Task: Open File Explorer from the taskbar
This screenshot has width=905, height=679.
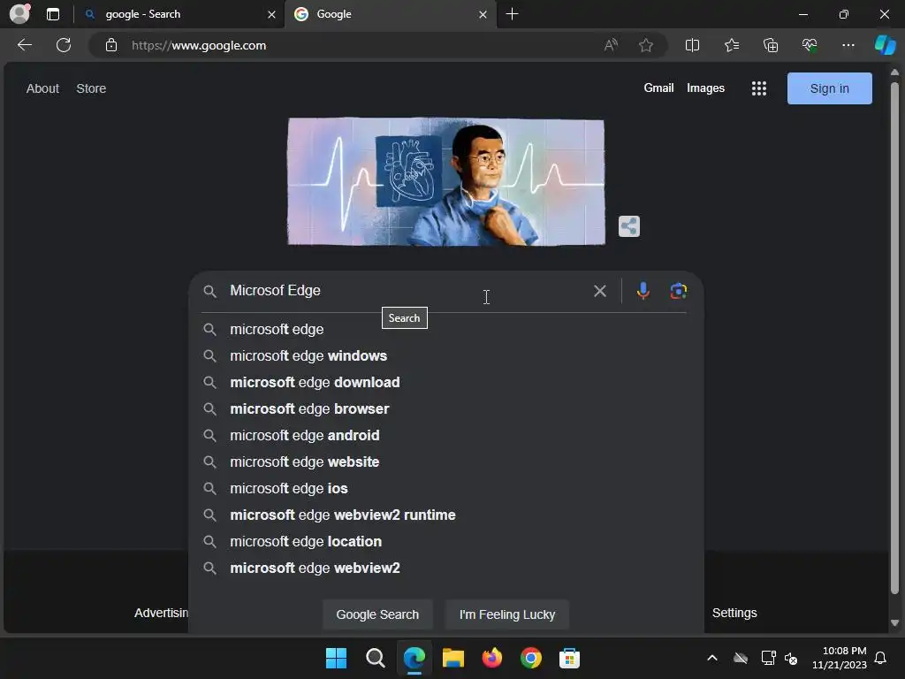Action: [453, 658]
